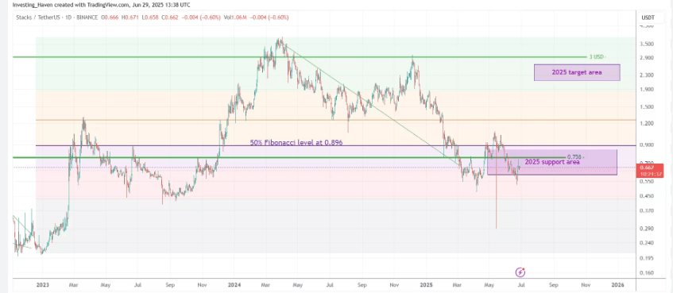Select the '2025 target area' rectangle annotation
Image resolution: width=673 pixels, height=293 pixels.
coord(577,72)
